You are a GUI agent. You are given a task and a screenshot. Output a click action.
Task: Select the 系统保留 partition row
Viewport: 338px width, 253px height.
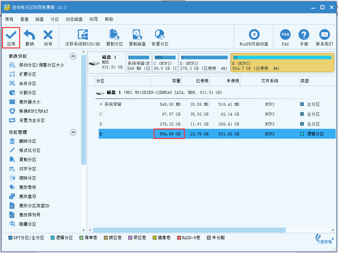click(x=217, y=104)
